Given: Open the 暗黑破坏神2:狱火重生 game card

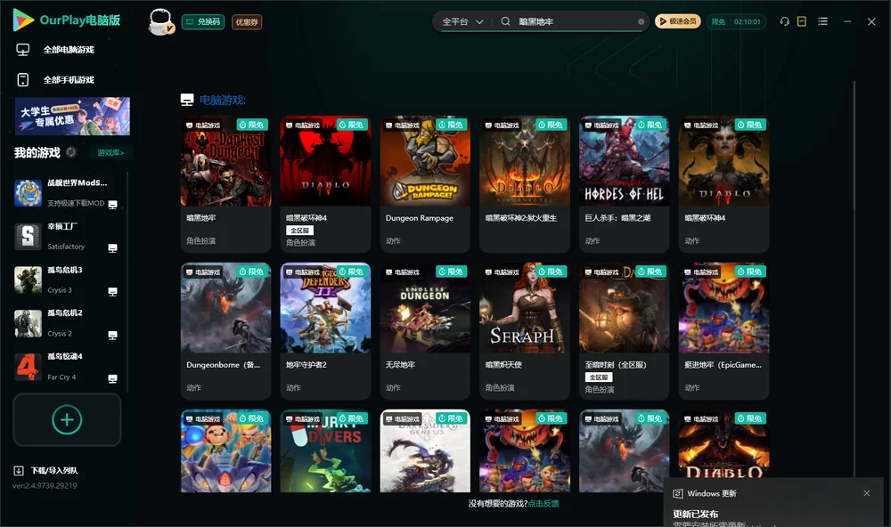Looking at the screenshot, I should [x=525, y=184].
